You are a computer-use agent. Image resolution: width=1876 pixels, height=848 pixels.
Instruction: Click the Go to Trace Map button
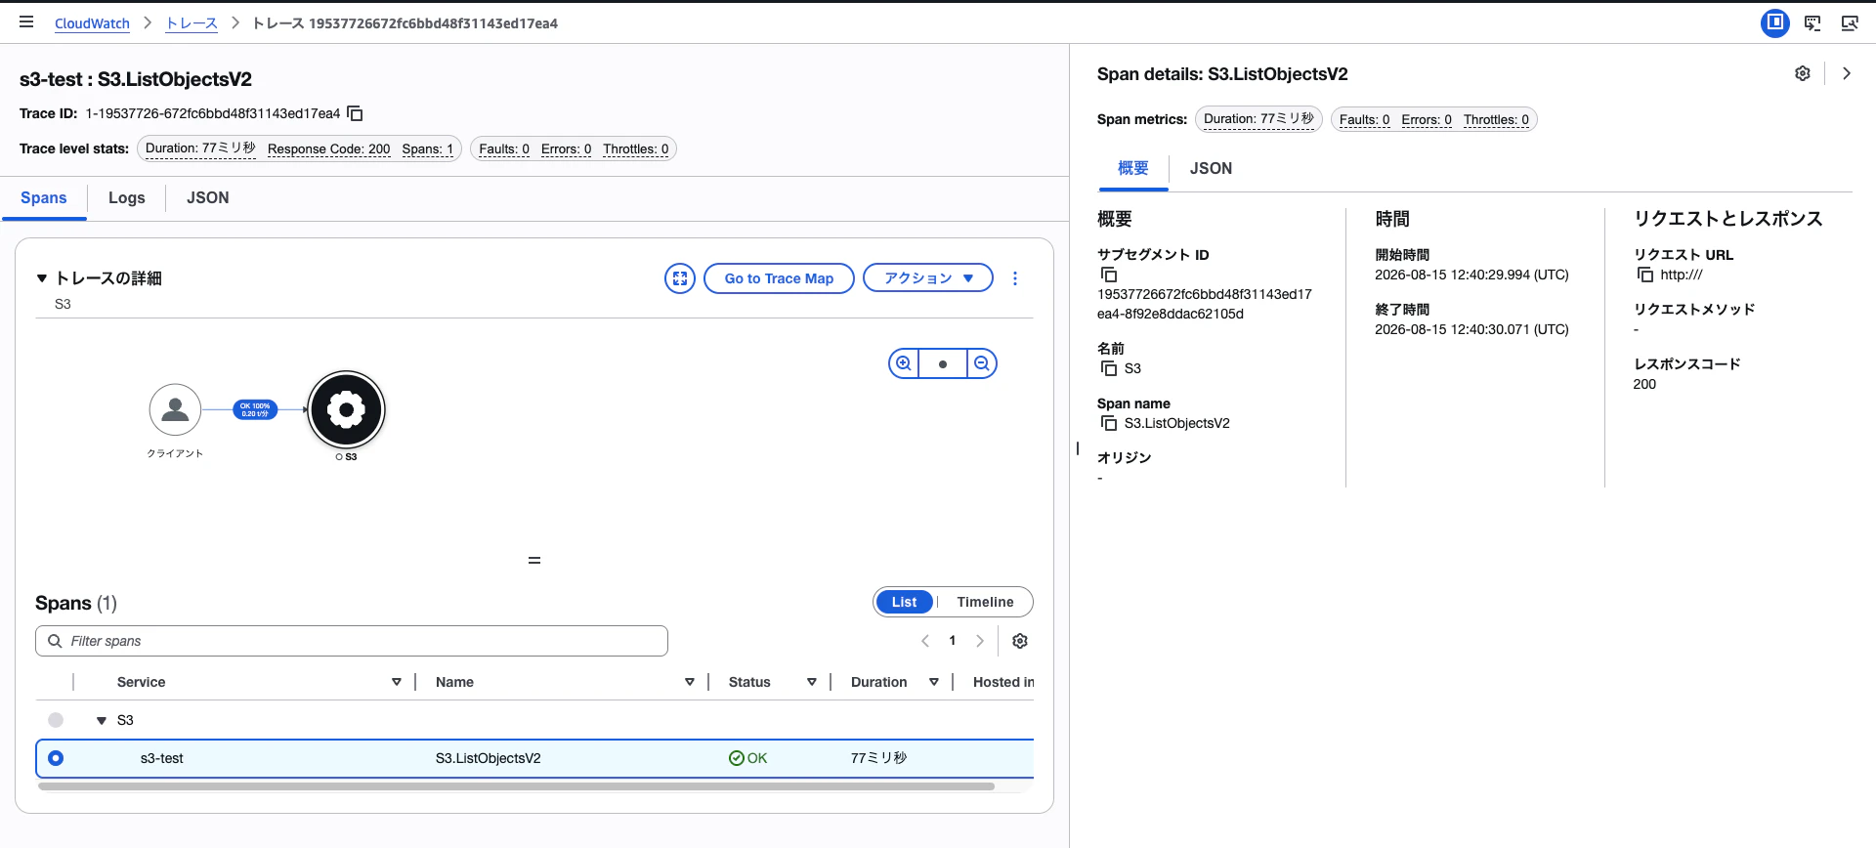coord(779,278)
